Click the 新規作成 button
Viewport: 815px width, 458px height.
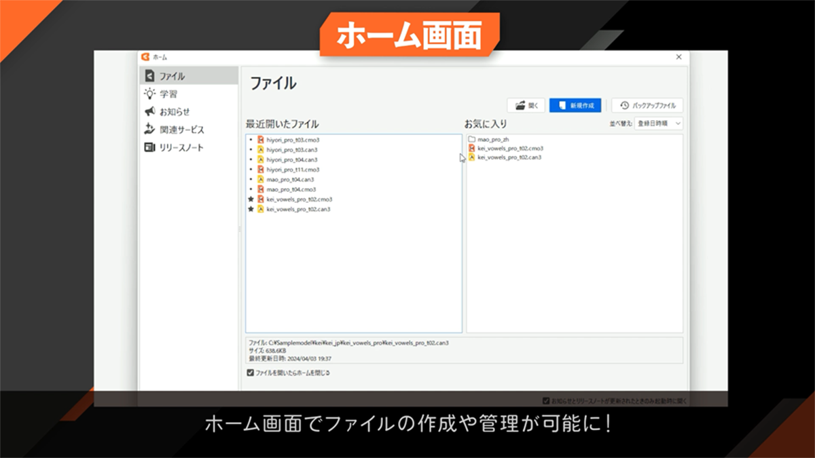tap(575, 105)
